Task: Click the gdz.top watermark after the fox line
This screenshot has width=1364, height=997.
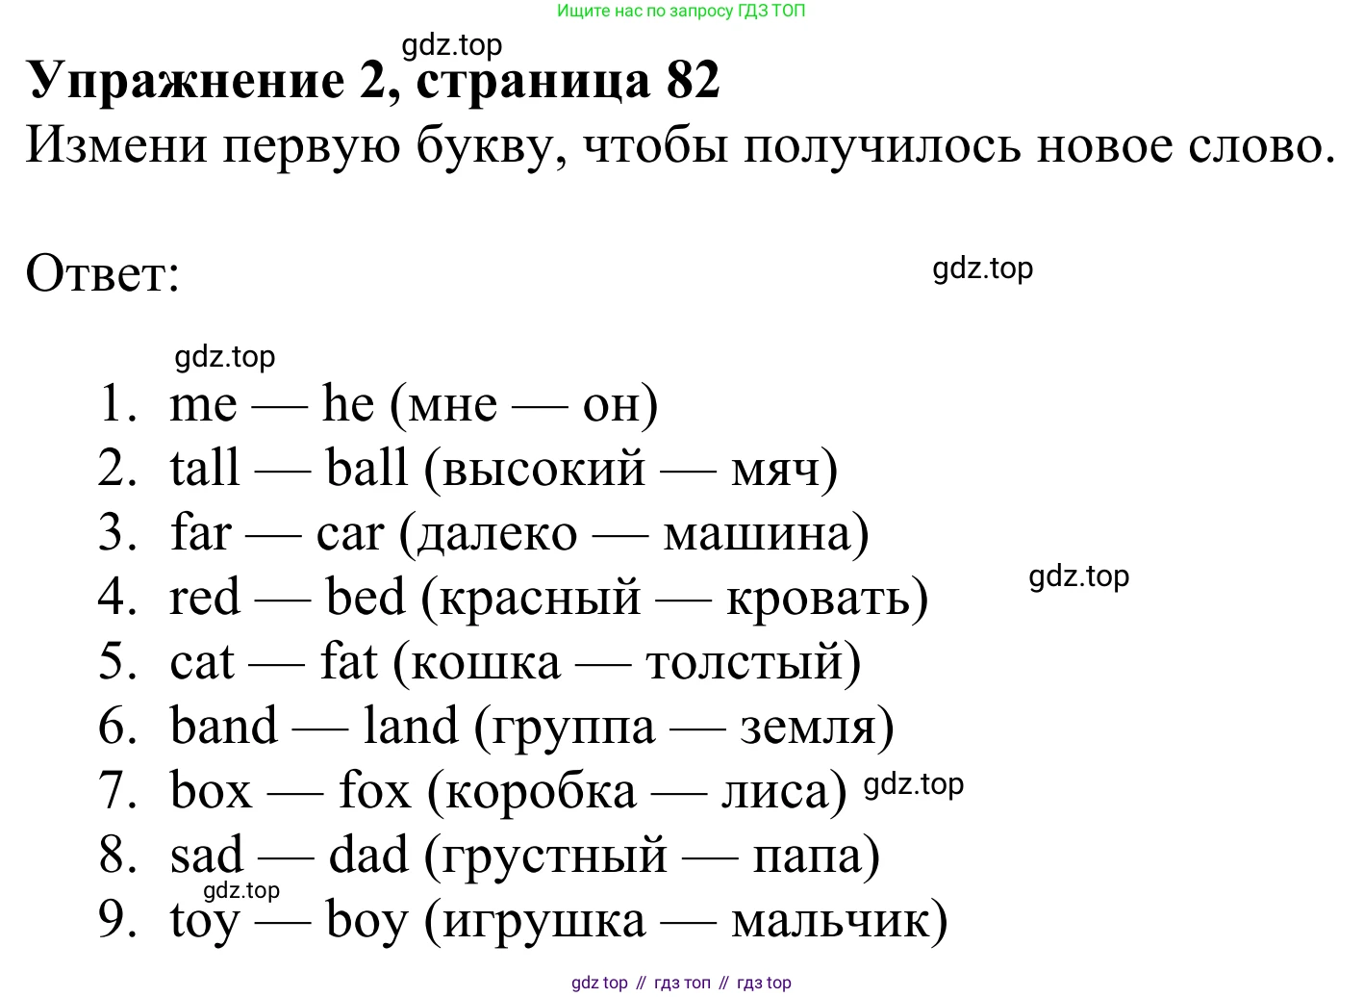Action: pyautogui.click(x=913, y=784)
